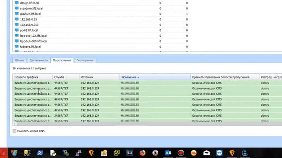This screenshot has width=282, height=158.
Task: Open the white envelope mail taskbar icon
Action: 207,153
